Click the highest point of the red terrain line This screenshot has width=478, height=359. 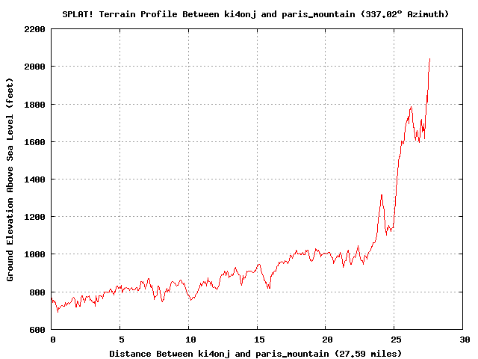click(429, 59)
